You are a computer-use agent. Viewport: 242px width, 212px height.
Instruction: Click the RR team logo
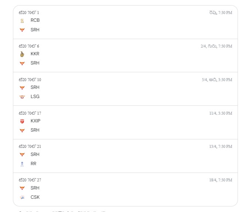[22, 164]
